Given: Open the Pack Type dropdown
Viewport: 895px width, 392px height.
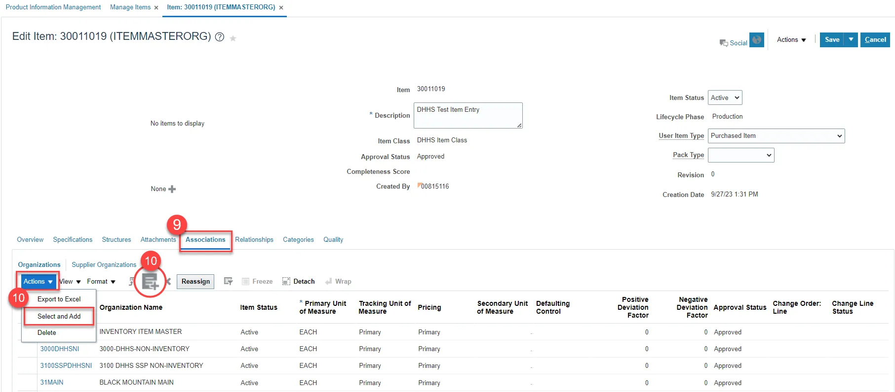Looking at the screenshot, I should coord(740,155).
